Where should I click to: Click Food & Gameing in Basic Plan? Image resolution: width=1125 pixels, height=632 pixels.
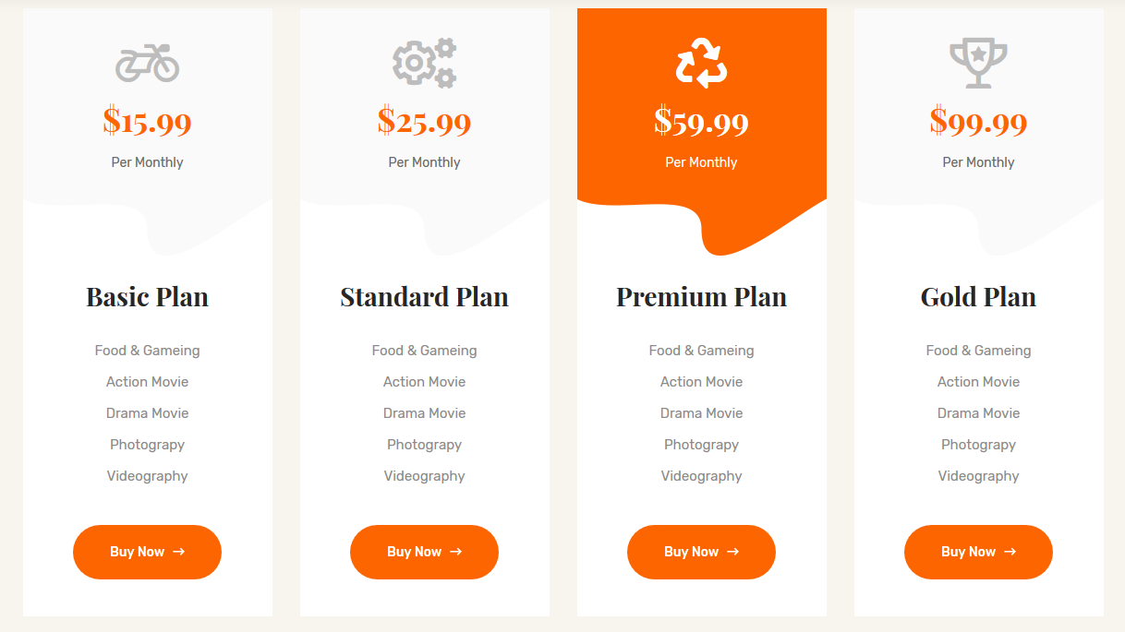tap(148, 351)
